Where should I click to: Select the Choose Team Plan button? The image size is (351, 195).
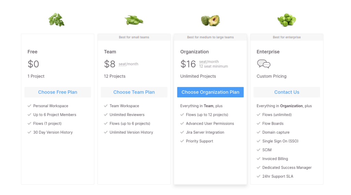[x=134, y=92]
